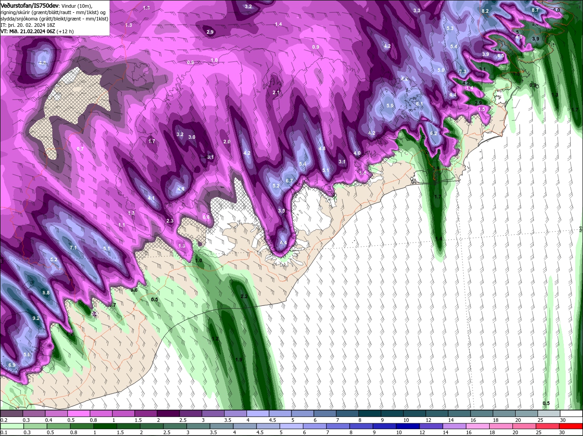Select the 4.0 value label on the map
The image size is (583, 436).
click(x=357, y=153)
